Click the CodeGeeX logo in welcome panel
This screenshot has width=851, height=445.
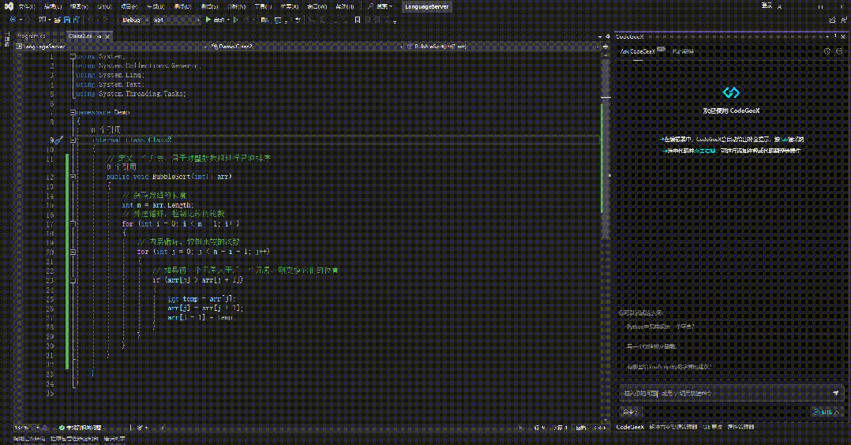point(731,92)
